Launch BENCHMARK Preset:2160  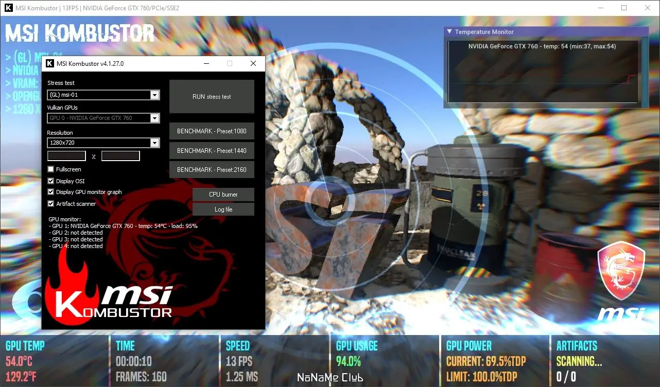[212, 170]
